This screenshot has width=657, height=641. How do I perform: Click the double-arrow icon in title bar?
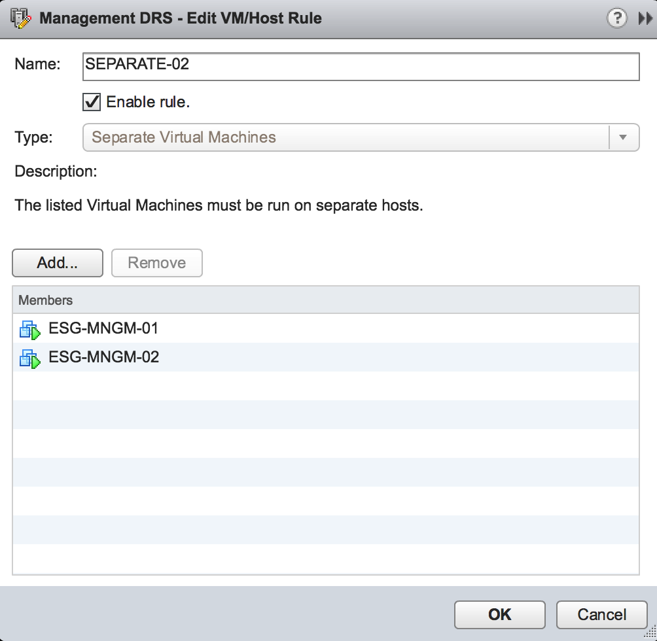click(645, 19)
